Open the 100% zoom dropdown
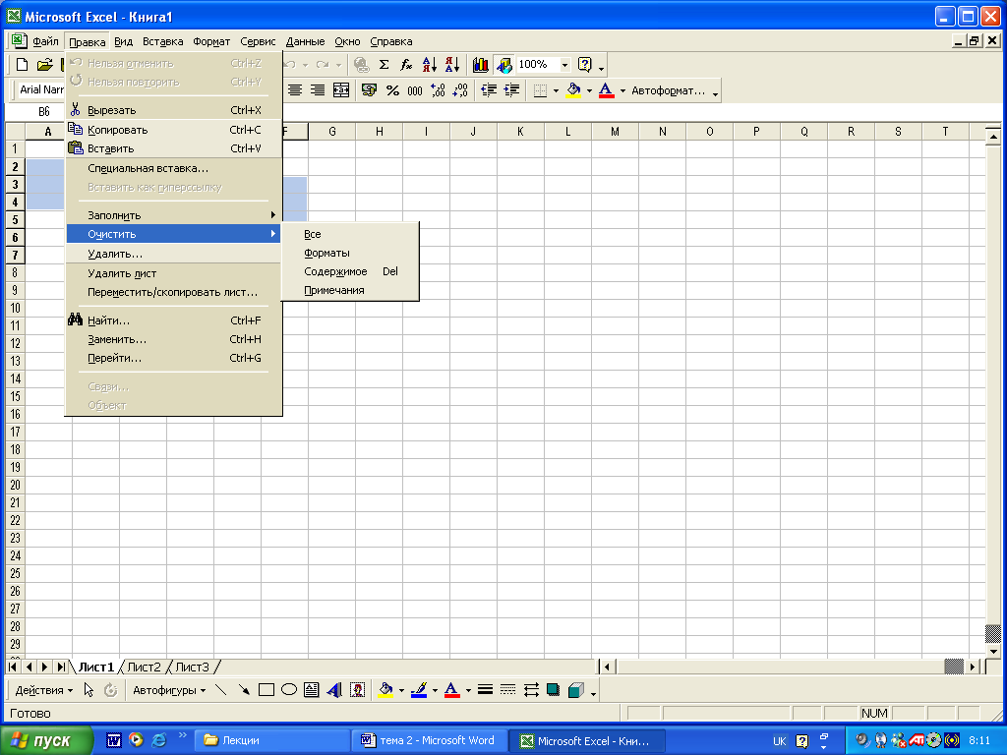Viewport: 1007px width, 755px height. point(564,65)
